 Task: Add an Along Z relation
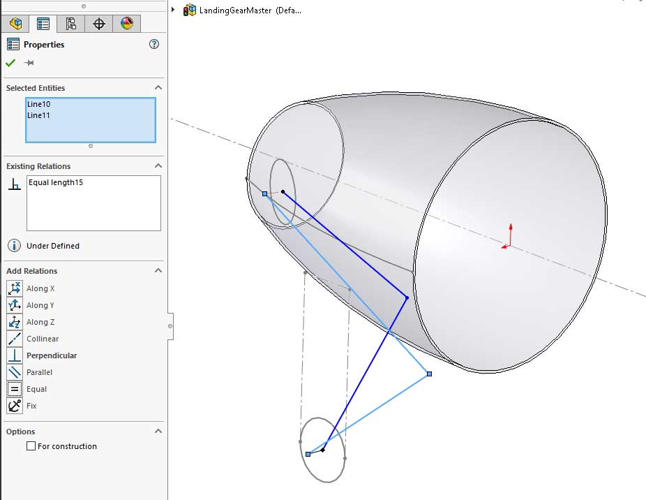coord(15,322)
